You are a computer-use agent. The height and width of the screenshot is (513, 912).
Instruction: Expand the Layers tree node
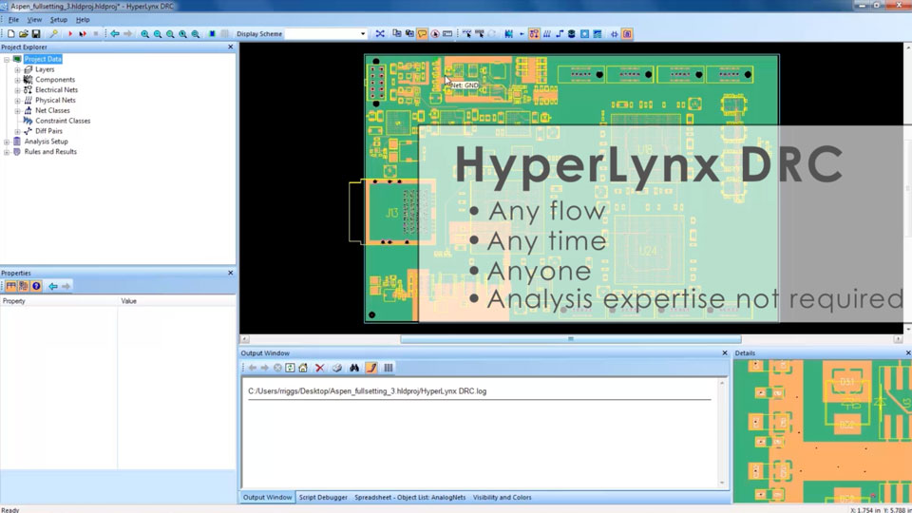[17, 69]
